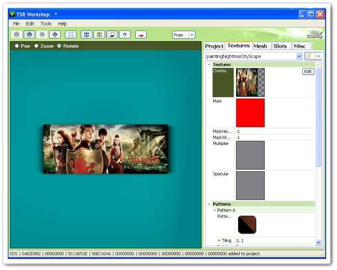Click the new document icon beside dropdown
The width and height of the screenshot is (337, 270).
pyautogui.click(x=308, y=56)
